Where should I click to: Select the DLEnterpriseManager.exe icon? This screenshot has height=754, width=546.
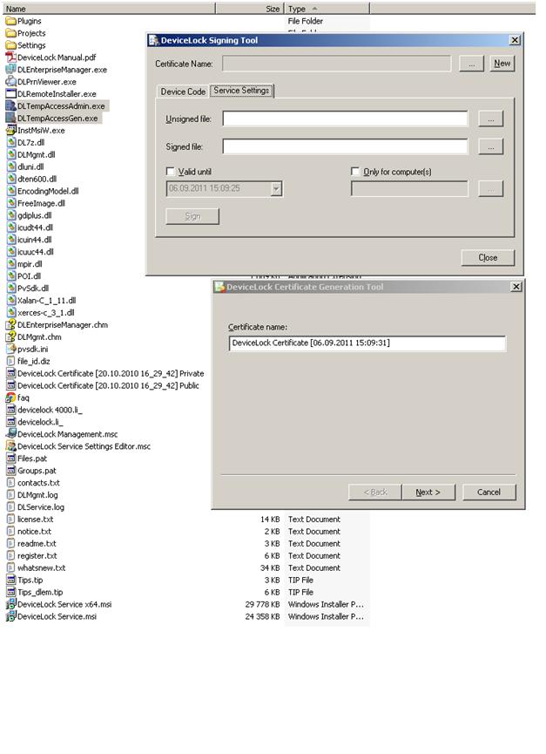coord(10,70)
